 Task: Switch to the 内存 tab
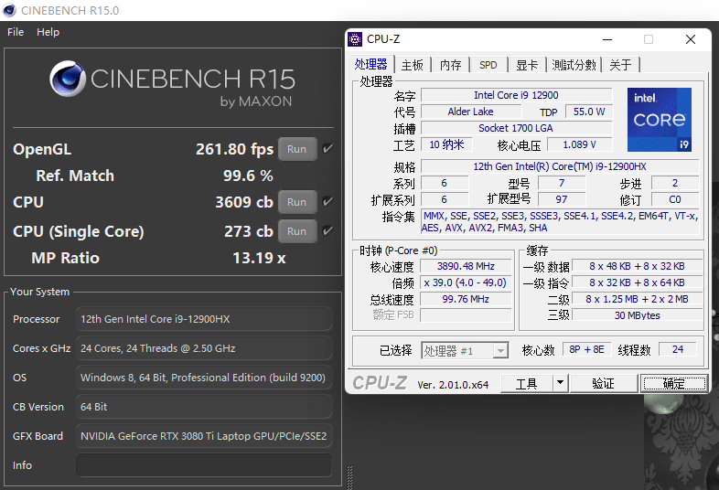click(451, 65)
